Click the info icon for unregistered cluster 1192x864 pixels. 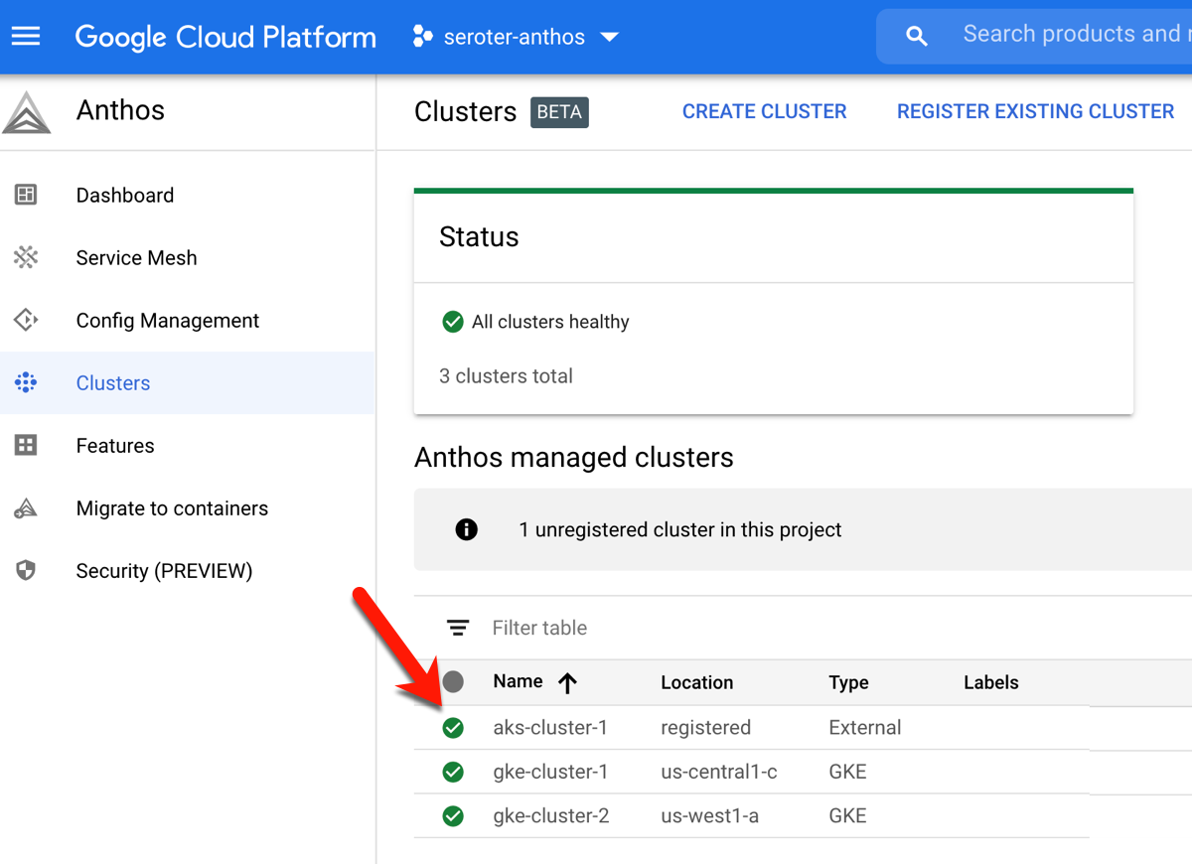(466, 529)
